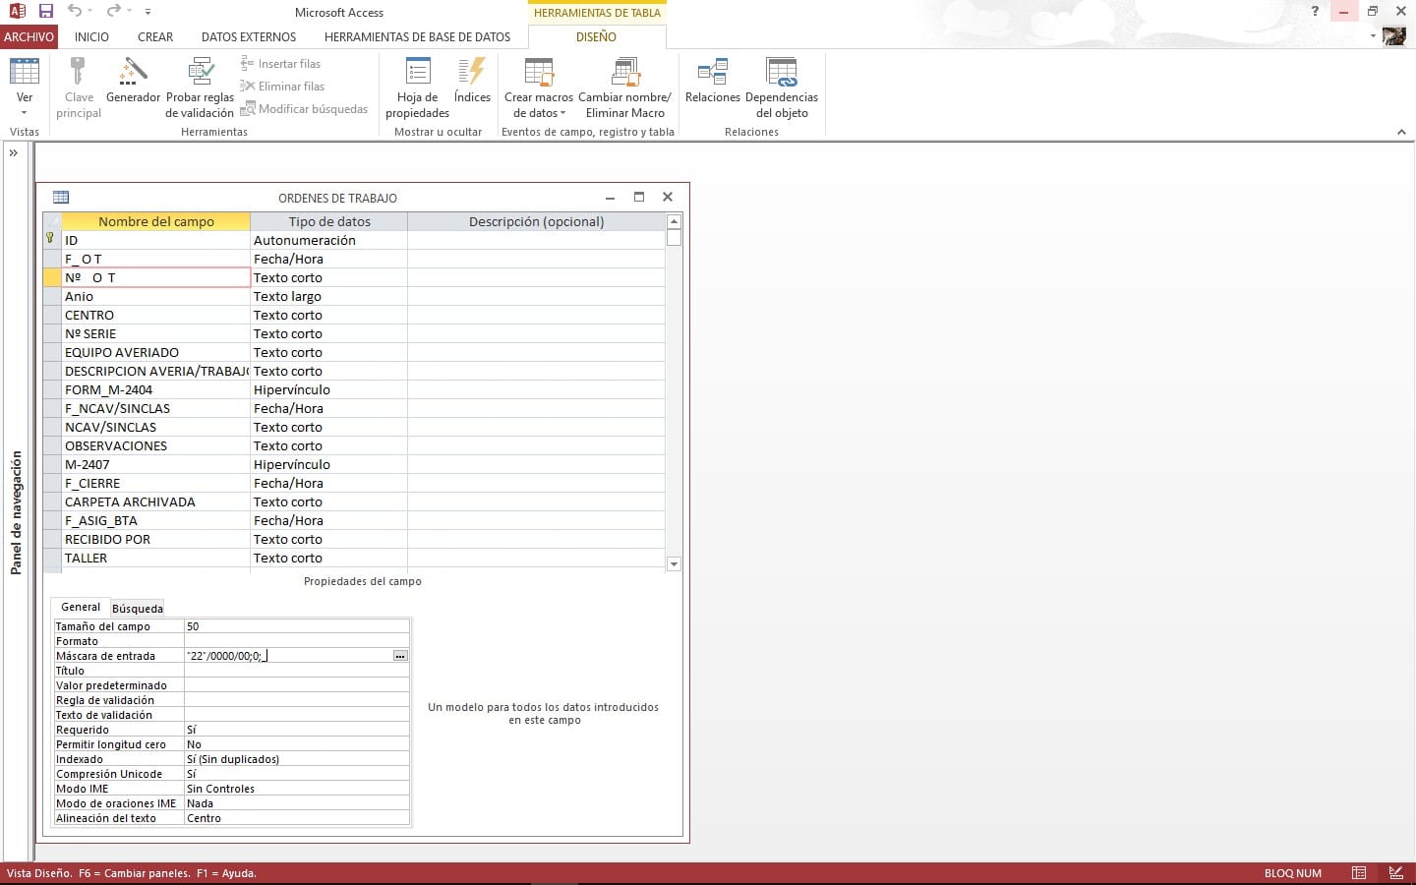
Task: Open the DATOS EXTERNOS tab
Action: coord(249,36)
